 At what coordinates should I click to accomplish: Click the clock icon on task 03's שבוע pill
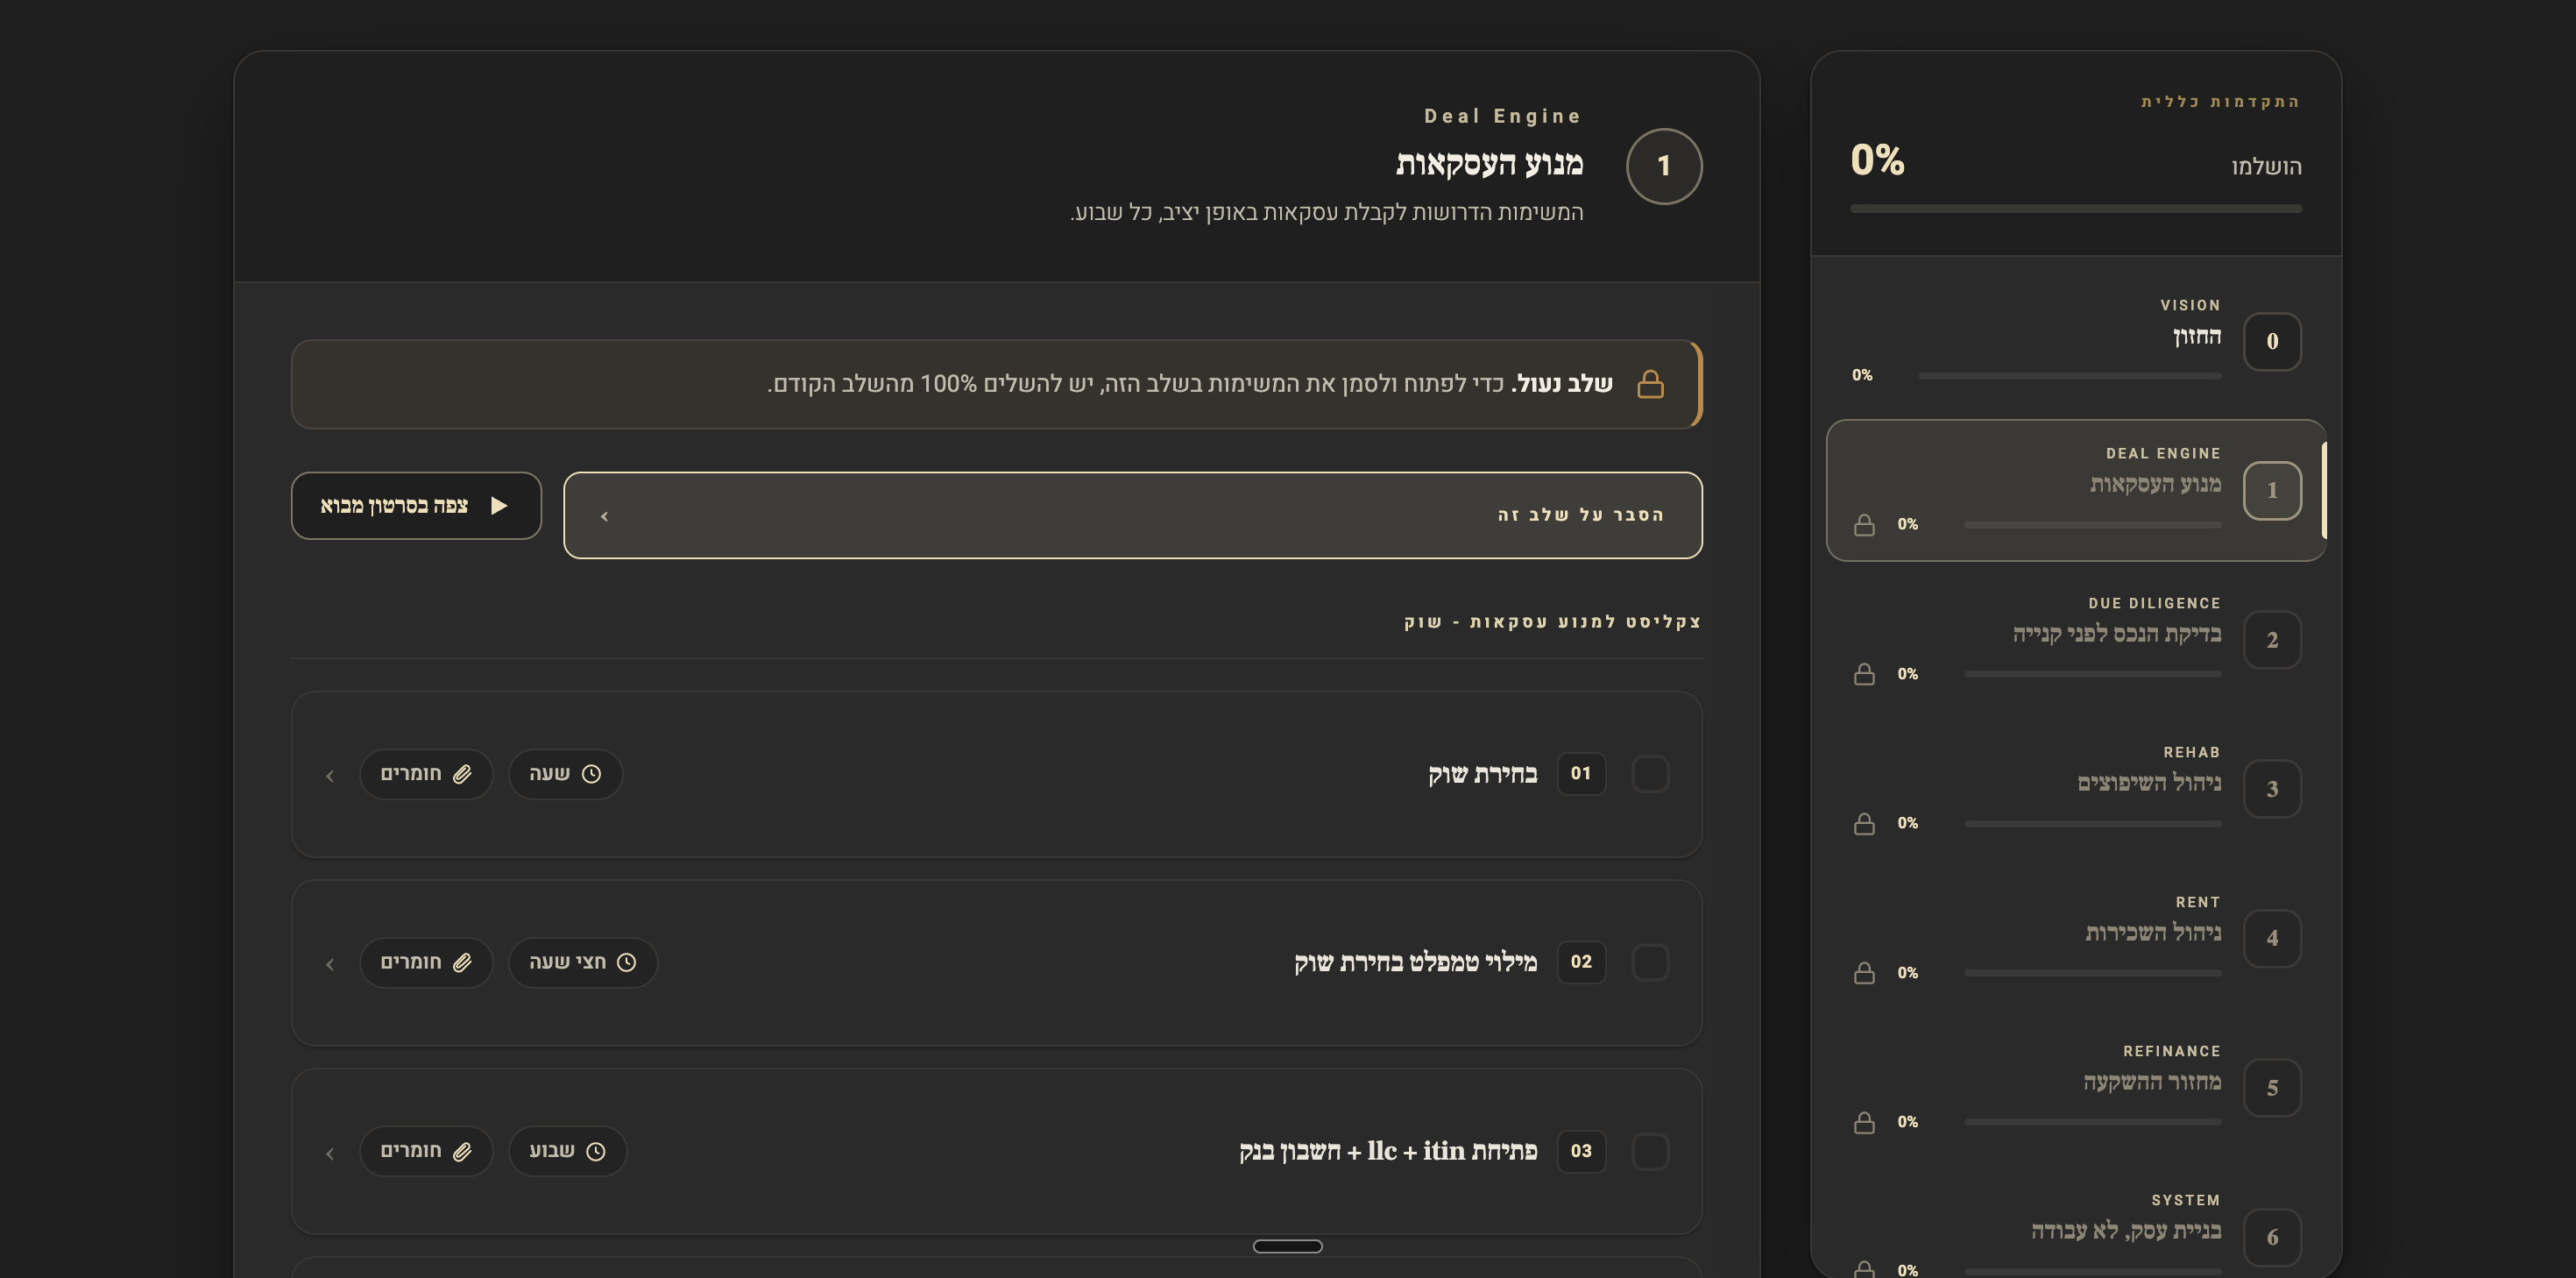coord(595,1151)
